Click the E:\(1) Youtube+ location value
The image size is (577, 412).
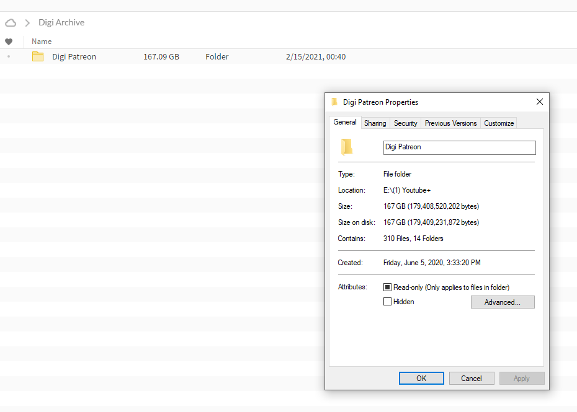tap(407, 190)
